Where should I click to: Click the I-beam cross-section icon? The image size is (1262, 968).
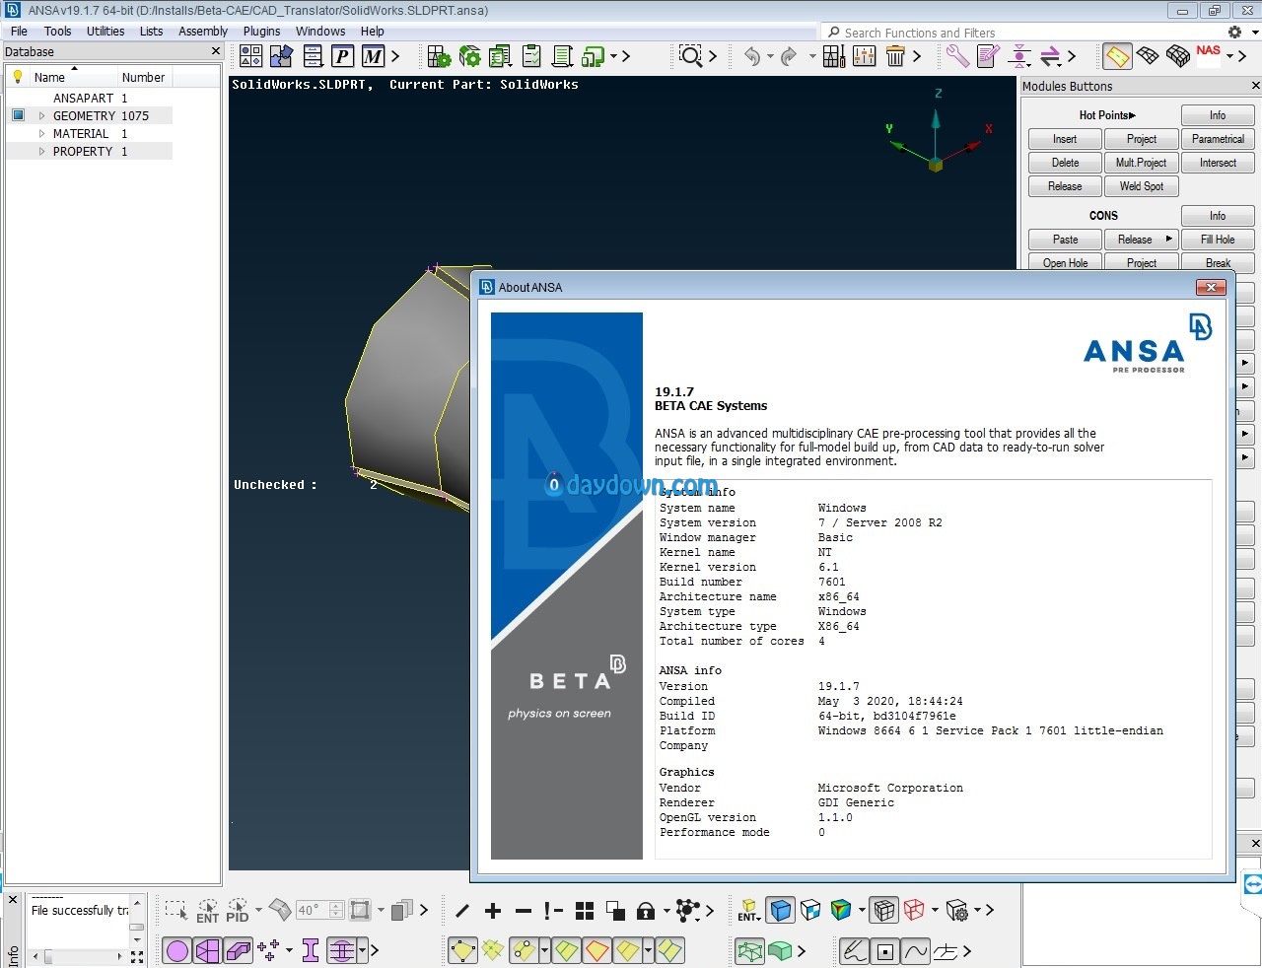311,950
